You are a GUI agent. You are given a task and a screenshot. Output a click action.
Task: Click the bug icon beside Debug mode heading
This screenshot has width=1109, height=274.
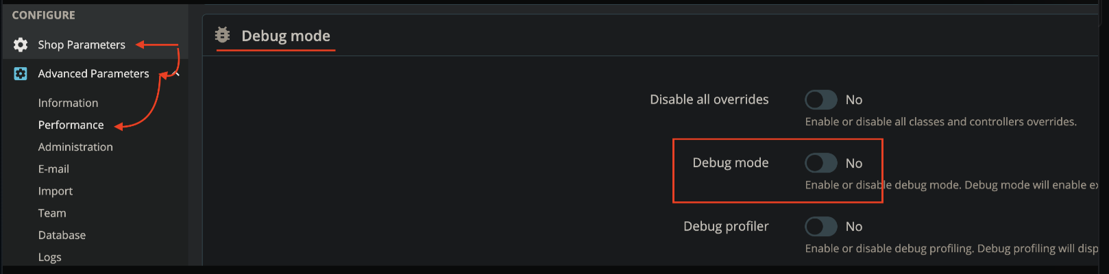coord(222,34)
